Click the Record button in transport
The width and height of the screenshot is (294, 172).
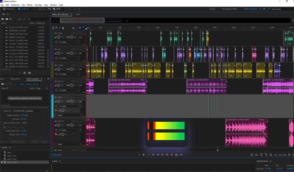(172, 155)
